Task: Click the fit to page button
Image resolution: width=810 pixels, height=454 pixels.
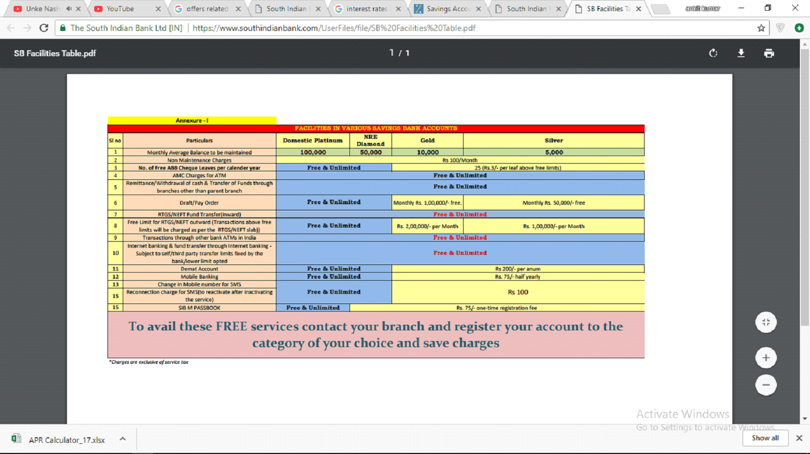Action: pyautogui.click(x=766, y=322)
